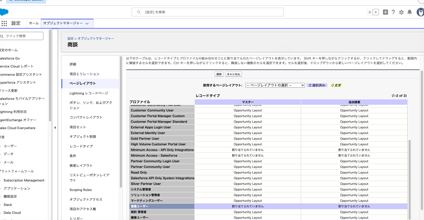Switch to the ホーム tab
The width and height of the screenshot is (424, 220).
coord(34,23)
